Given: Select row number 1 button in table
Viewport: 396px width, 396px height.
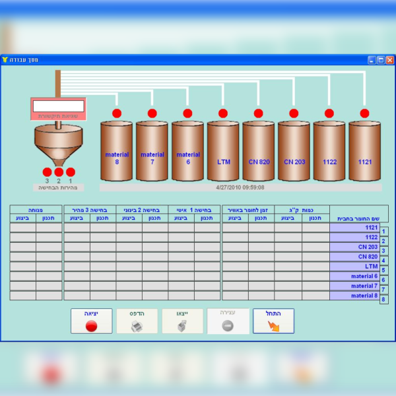Looking at the screenshot, I should [383, 232].
